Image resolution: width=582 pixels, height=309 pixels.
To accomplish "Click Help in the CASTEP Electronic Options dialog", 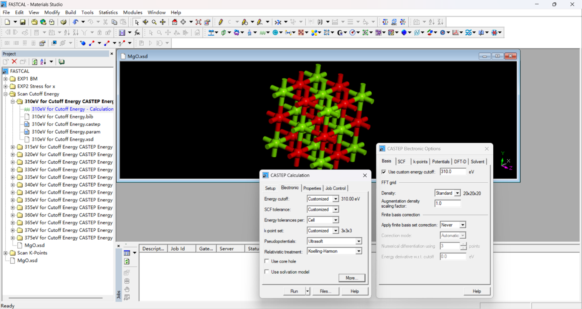I will 477,291.
